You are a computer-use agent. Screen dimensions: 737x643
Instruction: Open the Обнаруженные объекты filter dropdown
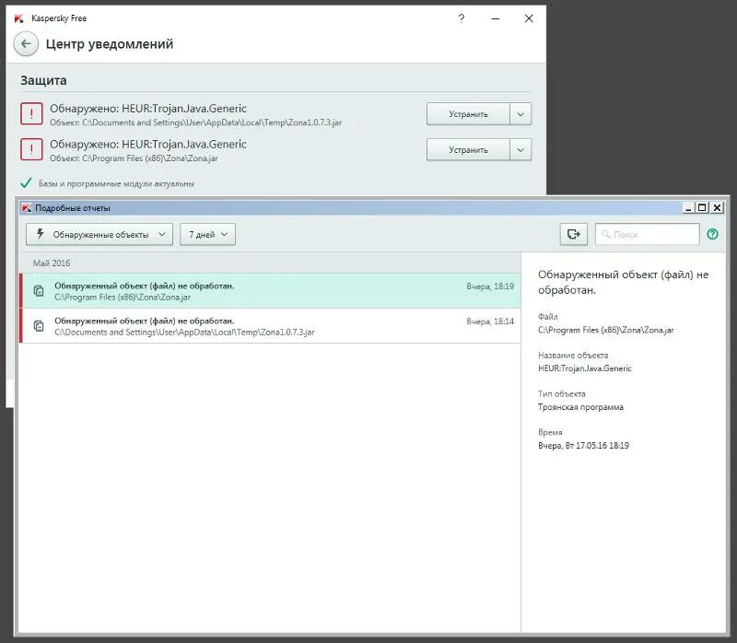pyautogui.click(x=99, y=234)
